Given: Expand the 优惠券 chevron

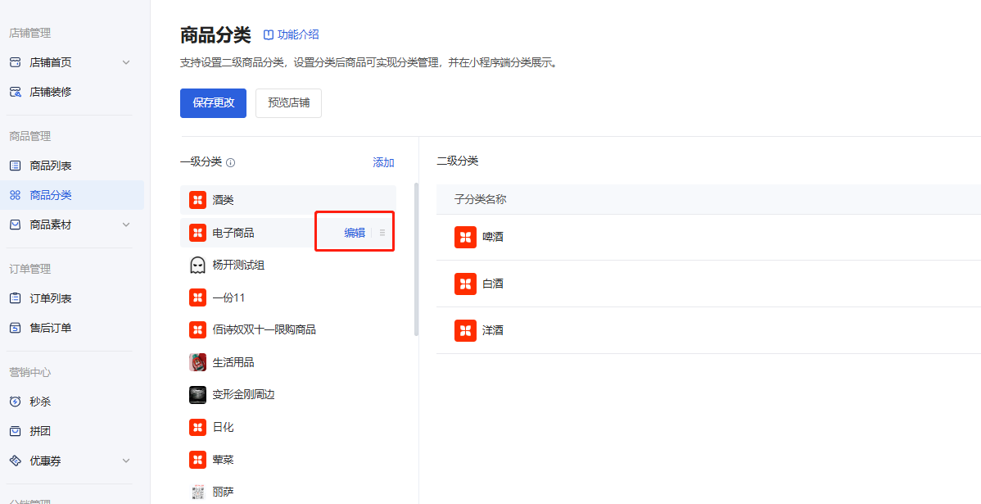Looking at the screenshot, I should [x=126, y=461].
